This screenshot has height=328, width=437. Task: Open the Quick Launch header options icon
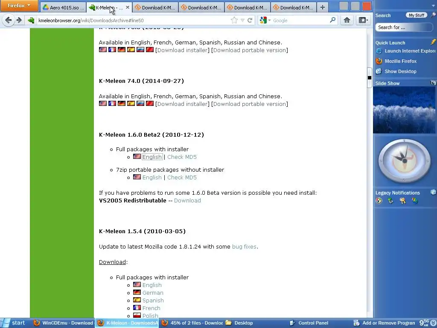click(x=433, y=42)
